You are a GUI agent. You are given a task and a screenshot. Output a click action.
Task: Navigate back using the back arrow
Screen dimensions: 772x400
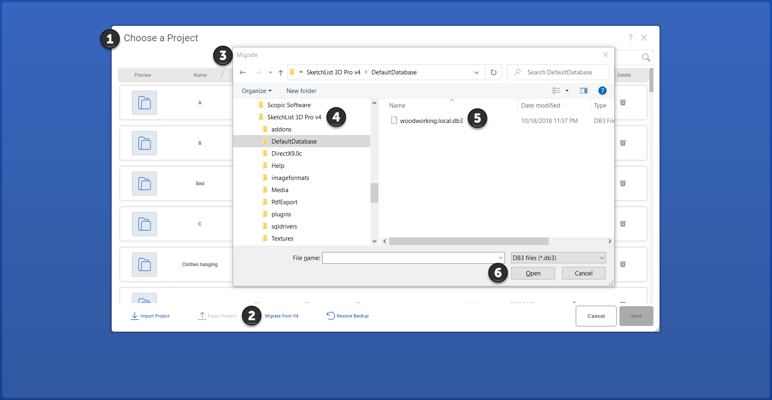click(243, 72)
